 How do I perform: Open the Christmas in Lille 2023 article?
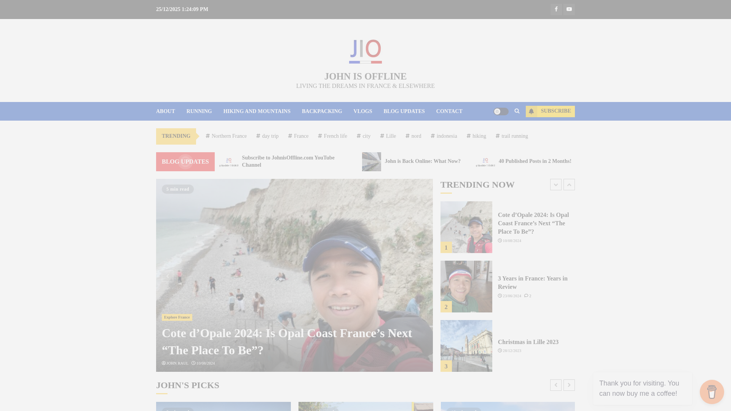pos(528,342)
